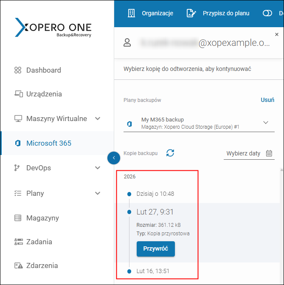Close the user details panel
284x285 pixels.
tap(277, 34)
